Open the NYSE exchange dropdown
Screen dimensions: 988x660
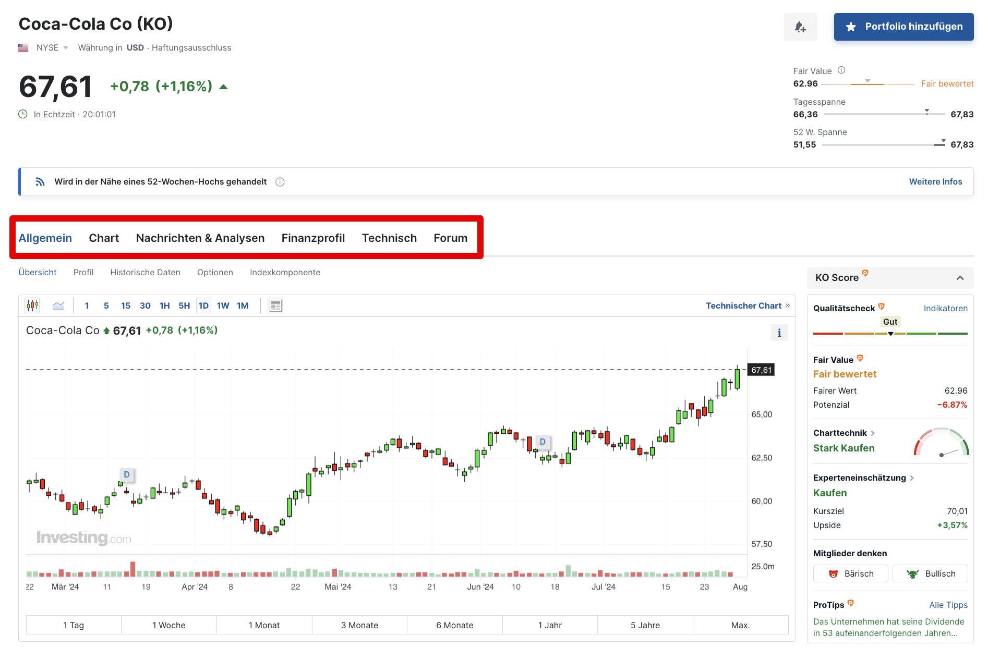tap(52, 47)
